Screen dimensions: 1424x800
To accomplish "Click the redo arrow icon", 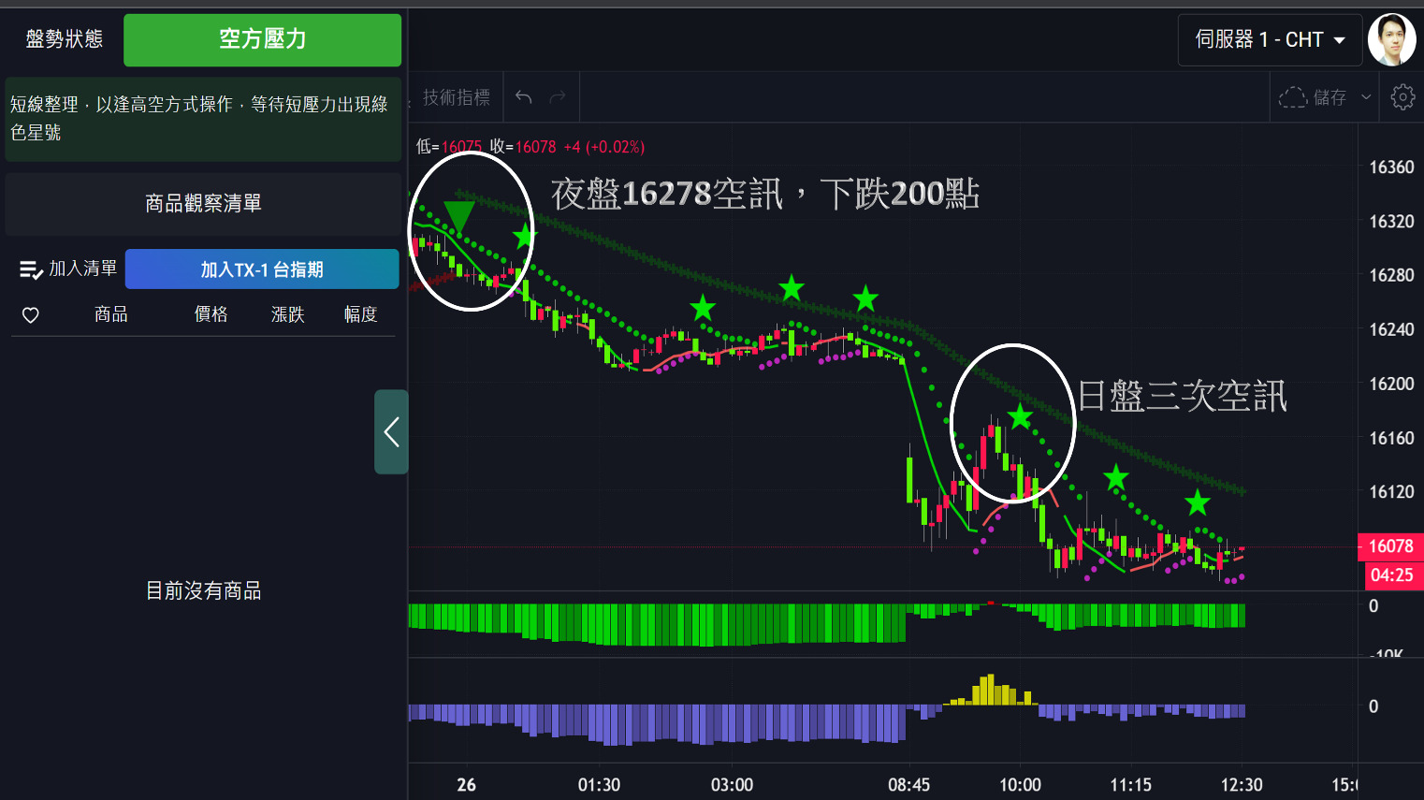I will (558, 97).
